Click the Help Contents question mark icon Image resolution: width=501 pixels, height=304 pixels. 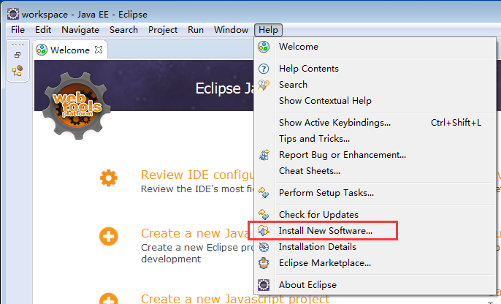[x=264, y=69]
